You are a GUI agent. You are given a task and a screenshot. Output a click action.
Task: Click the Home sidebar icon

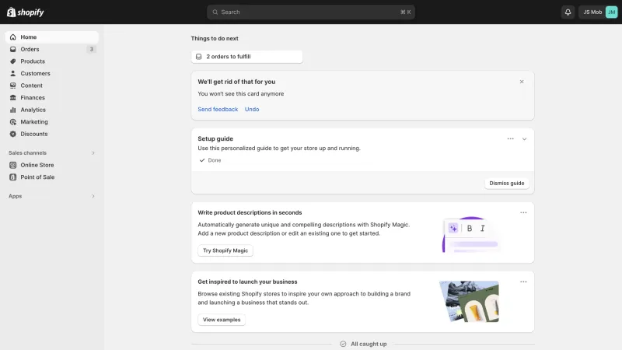(x=13, y=37)
